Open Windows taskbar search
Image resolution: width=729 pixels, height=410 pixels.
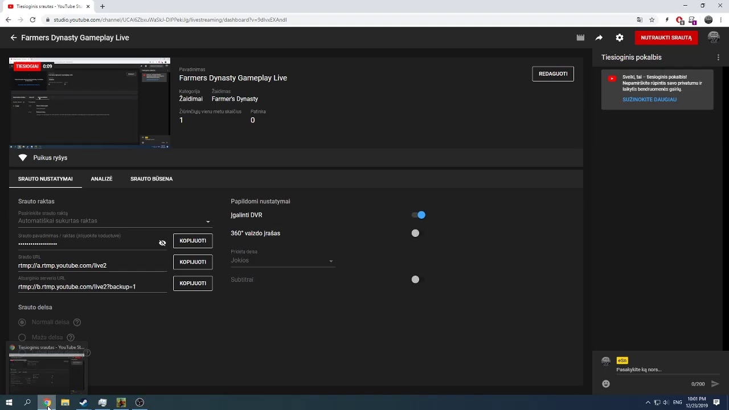pyautogui.click(x=27, y=403)
